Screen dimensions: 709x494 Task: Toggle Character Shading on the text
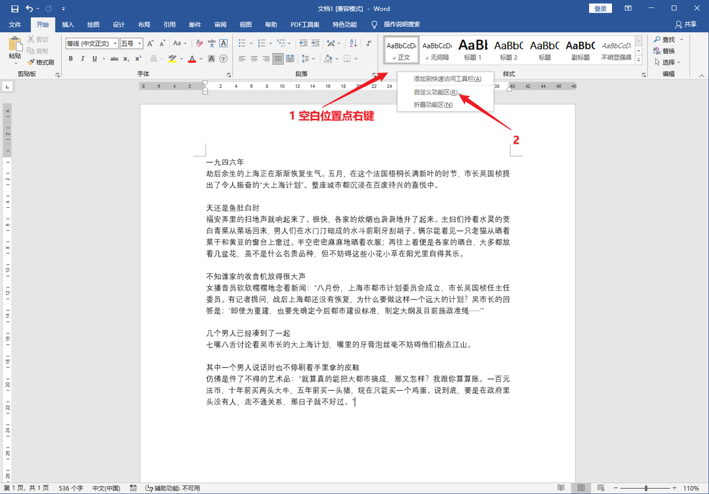pos(212,58)
